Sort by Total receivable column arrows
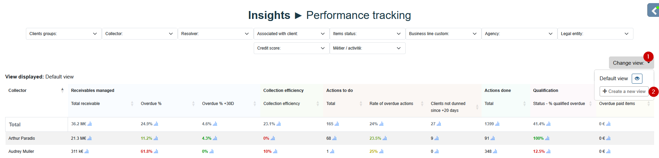This screenshot has width=659, height=158. pyautogui.click(x=132, y=104)
